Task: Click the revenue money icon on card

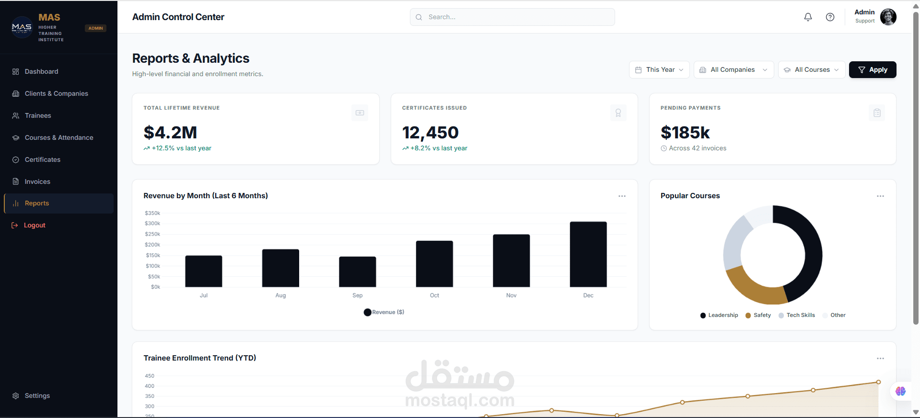Action: [360, 113]
